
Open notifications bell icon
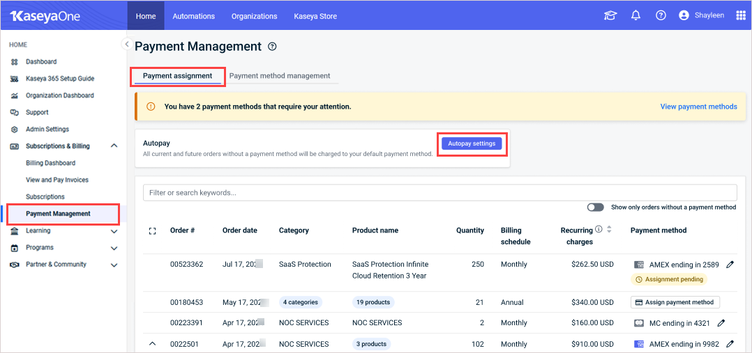coord(636,16)
